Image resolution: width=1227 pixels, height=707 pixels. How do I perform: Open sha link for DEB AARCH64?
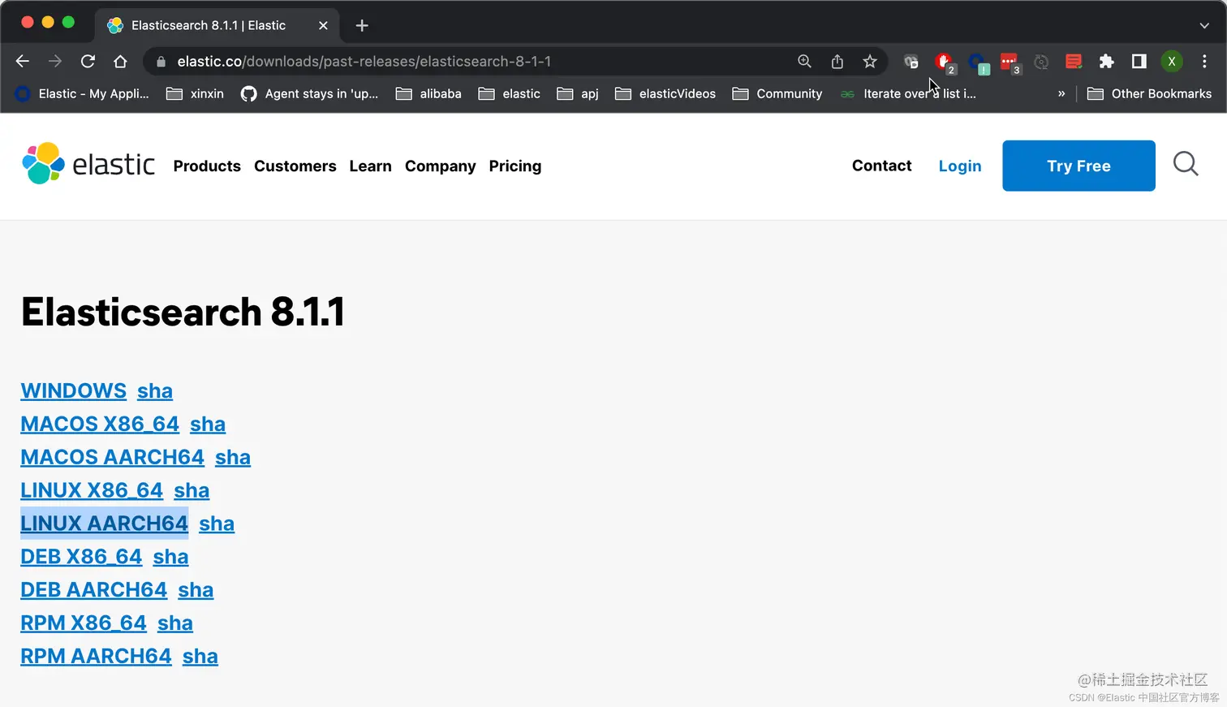click(196, 590)
